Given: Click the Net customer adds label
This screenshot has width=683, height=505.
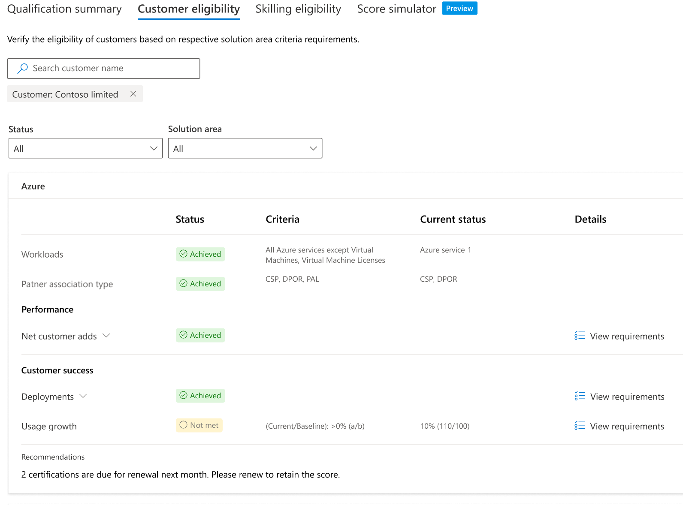Looking at the screenshot, I should coord(59,337).
